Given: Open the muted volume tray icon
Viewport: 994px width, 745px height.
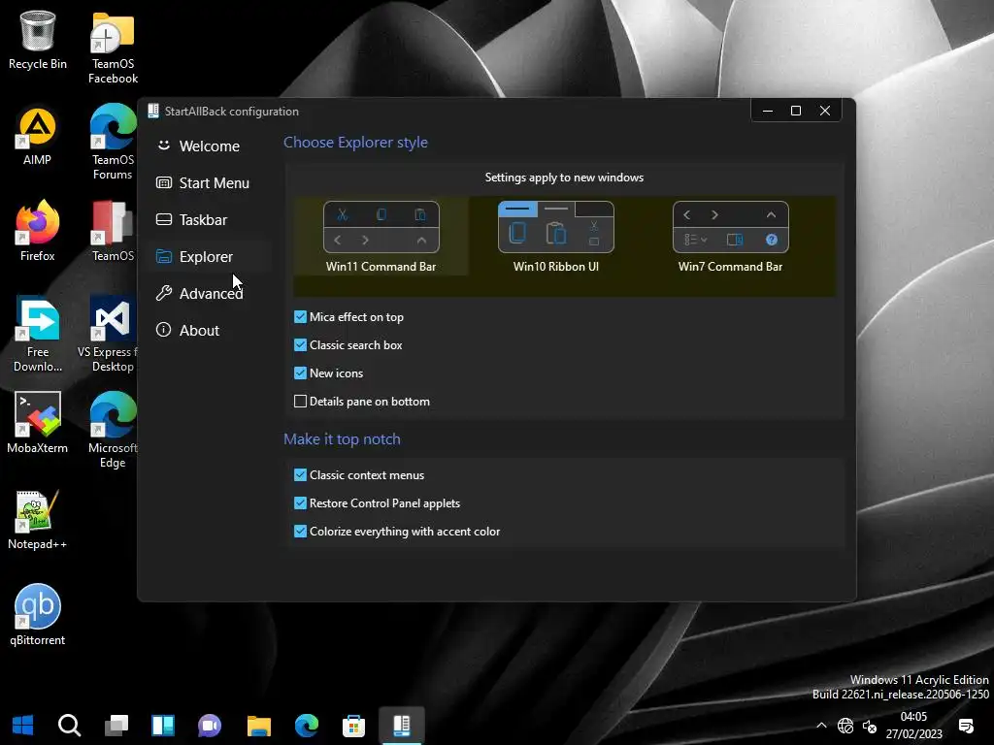Looking at the screenshot, I should (x=870, y=726).
